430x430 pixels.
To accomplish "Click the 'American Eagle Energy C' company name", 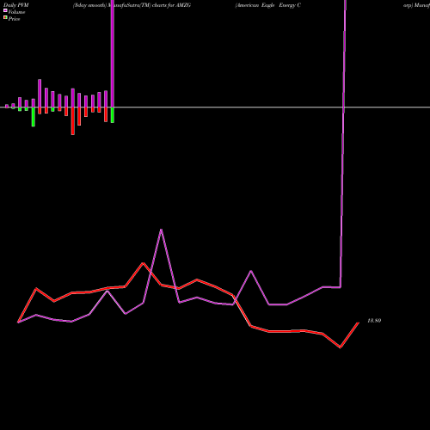I will click(x=268, y=5).
